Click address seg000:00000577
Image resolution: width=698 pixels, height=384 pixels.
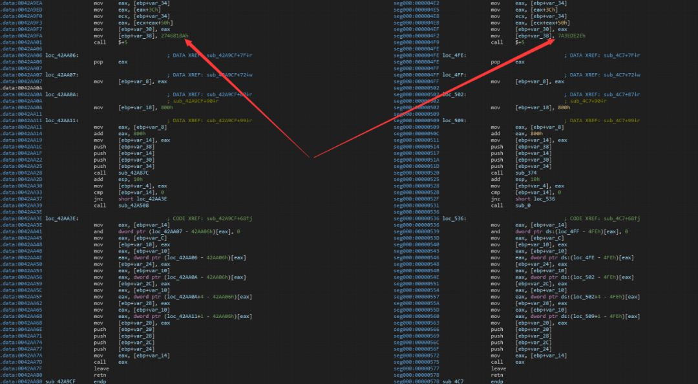[417, 369]
